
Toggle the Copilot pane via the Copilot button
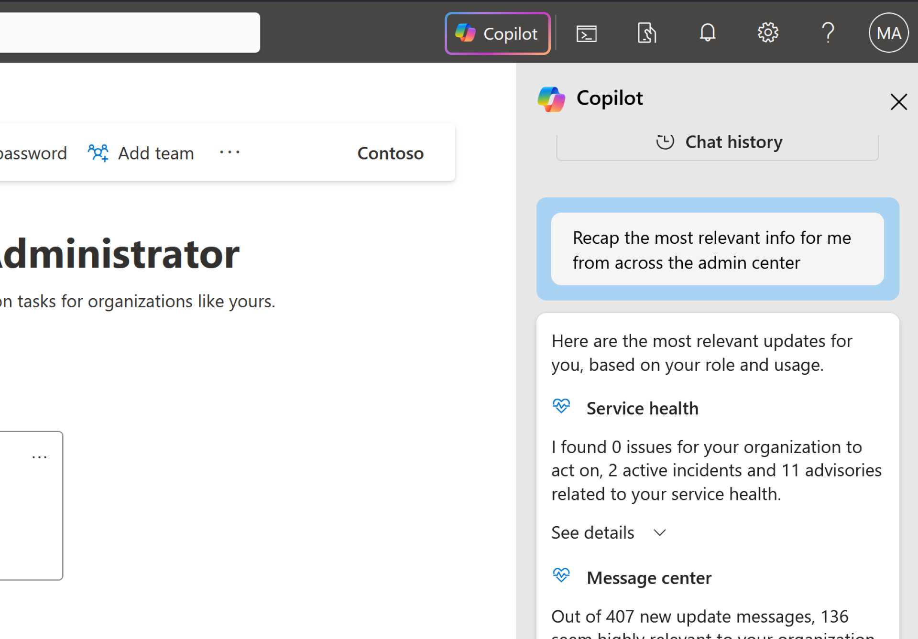coord(497,33)
